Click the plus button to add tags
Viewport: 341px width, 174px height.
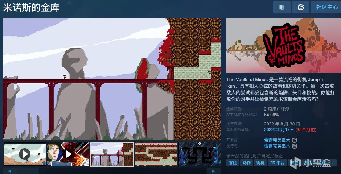coord(333,163)
